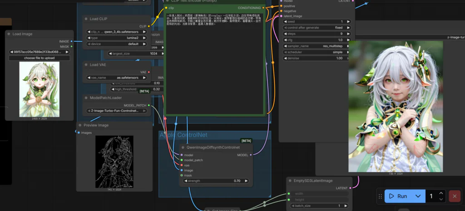Image resolution: width=465 pixels, height=211 pixels.
Task: Increase the run batch count with the up arrow
Action: pos(440,193)
